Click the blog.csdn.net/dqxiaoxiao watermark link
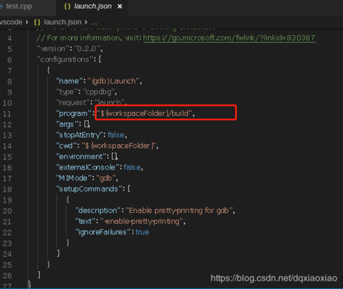The height and width of the screenshot is (289, 343). (274, 278)
